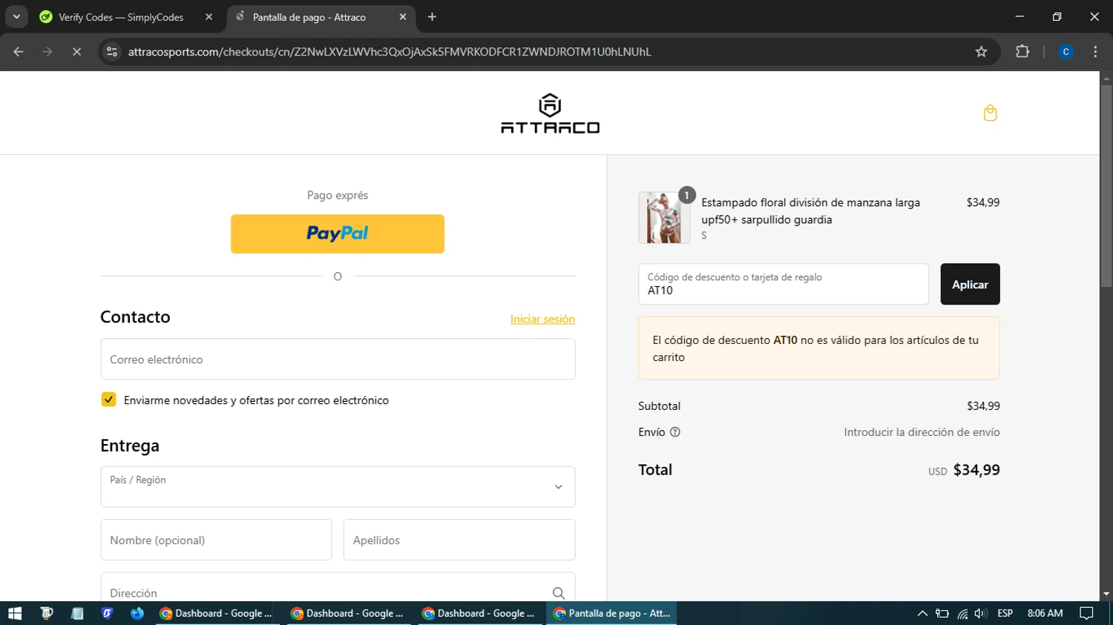This screenshot has height=625, width=1113.
Task: Click the invalid AT10 discount error message
Action: (x=819, y=348)
